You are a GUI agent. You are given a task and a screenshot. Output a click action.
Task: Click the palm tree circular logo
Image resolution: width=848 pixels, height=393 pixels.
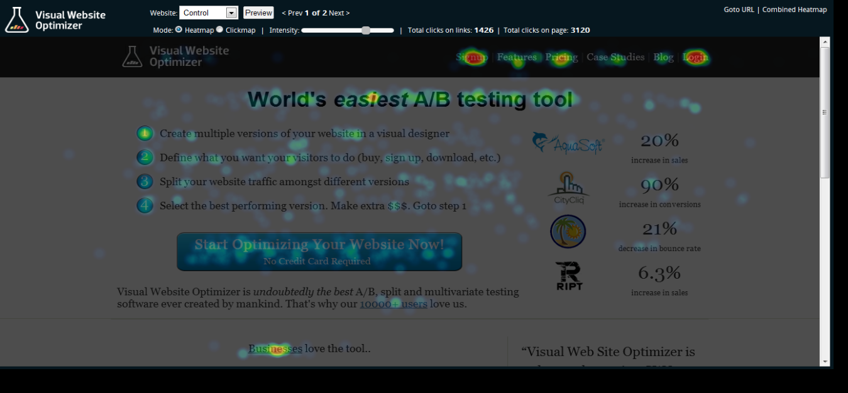click(x=568, y=232)
